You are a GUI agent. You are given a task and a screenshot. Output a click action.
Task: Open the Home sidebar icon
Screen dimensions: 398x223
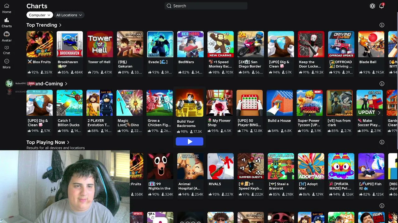tap(7, 6)
